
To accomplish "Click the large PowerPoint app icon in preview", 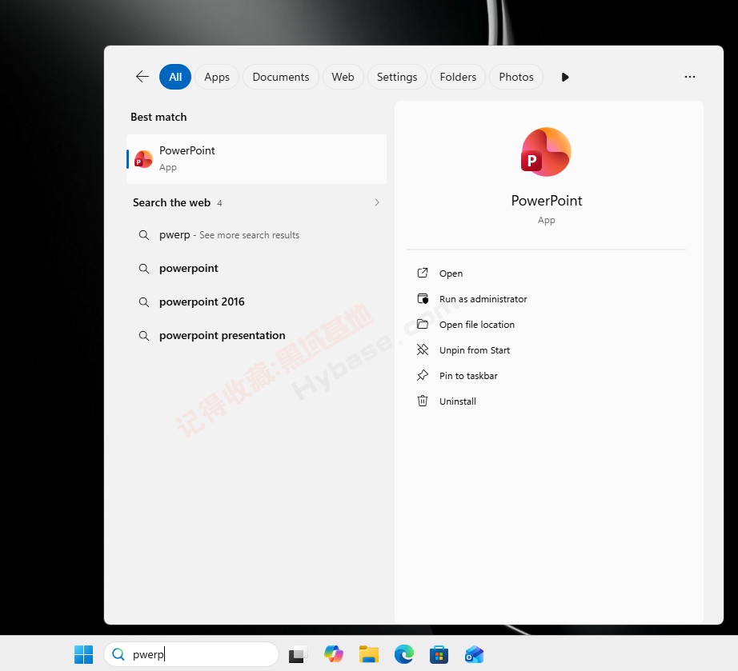I will (x=546, y=152).
